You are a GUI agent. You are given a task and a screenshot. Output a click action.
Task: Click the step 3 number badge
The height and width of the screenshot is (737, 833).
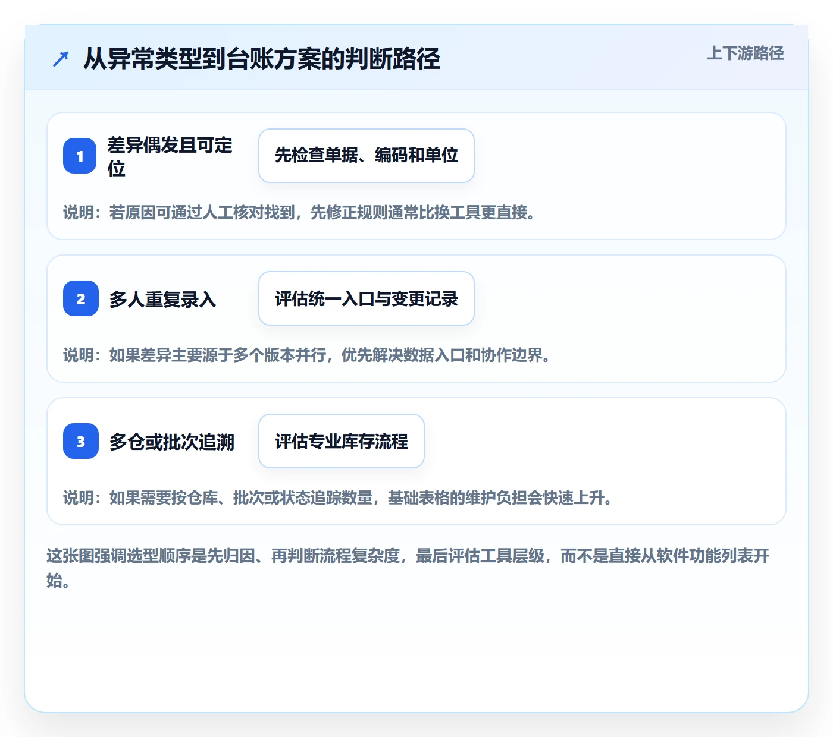(80, 441)
